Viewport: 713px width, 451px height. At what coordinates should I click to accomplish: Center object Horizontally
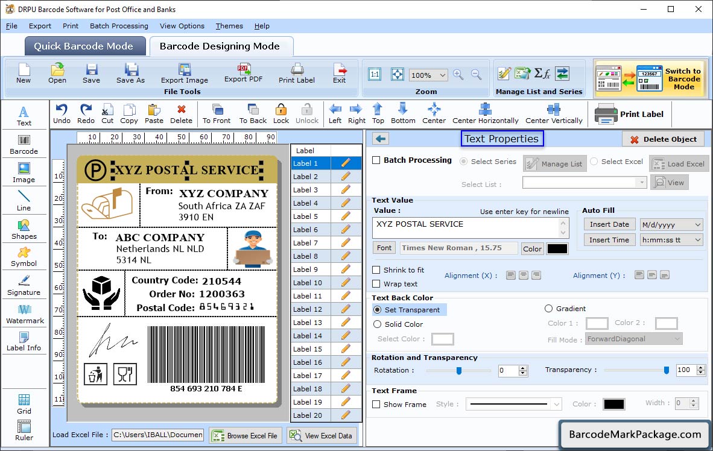click(x=485, y=114)
